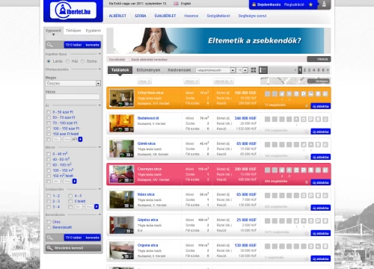Open the ALBÉRLET menu item
The image size is (374, 269).
pos(117,16)
